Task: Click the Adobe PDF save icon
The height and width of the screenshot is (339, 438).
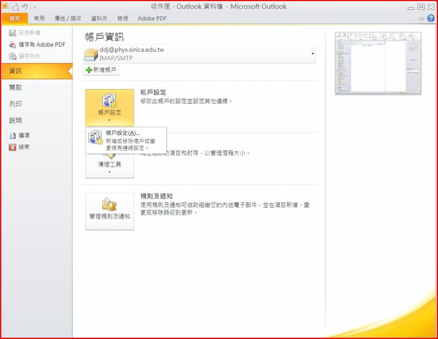Action: (12, 44)
